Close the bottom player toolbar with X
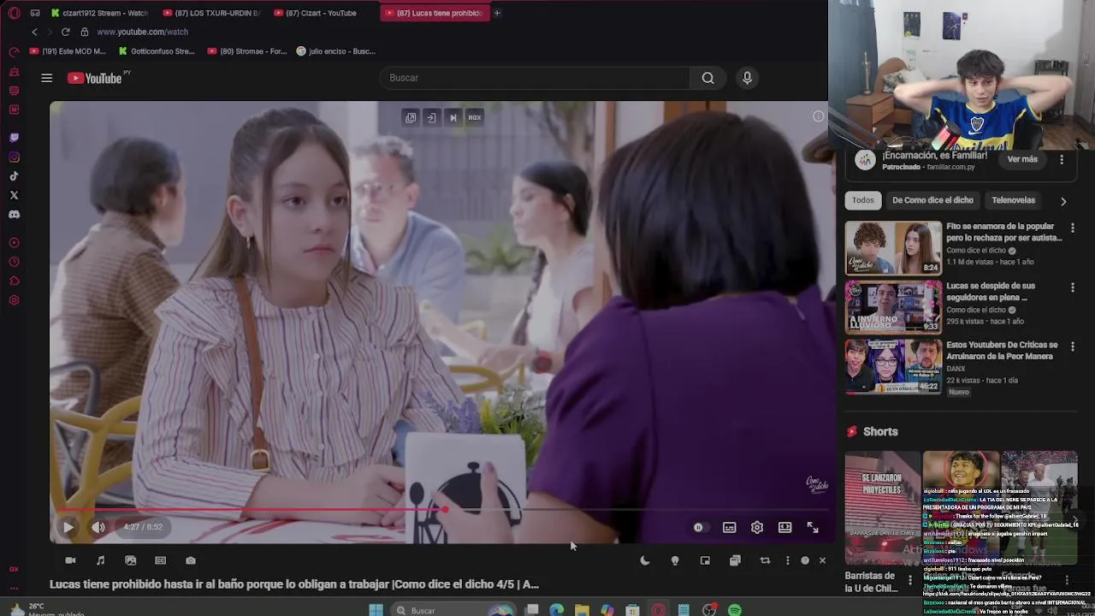This screenshot has width=1095, height=616. point(822,560)
